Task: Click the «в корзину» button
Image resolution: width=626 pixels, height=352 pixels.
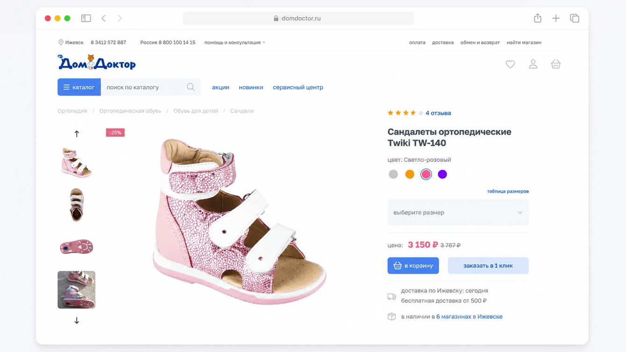Action: tap(413, 266)
